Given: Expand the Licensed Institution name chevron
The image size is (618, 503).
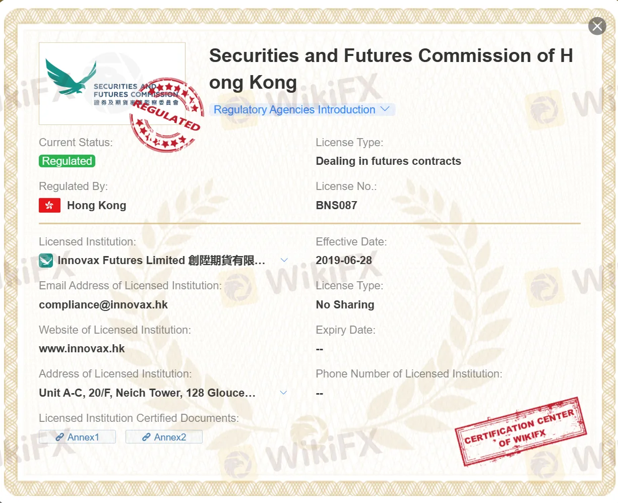Looking at the screenshot, I should 284,260.
